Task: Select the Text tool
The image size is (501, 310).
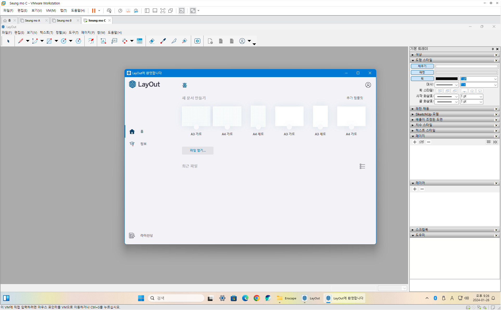Action: pyautogui.click(x=103, y=41)
